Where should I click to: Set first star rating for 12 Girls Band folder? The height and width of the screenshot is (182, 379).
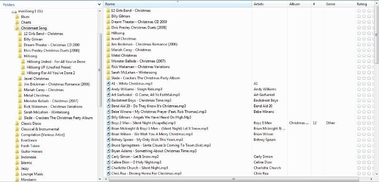click(x=359, y=10)
